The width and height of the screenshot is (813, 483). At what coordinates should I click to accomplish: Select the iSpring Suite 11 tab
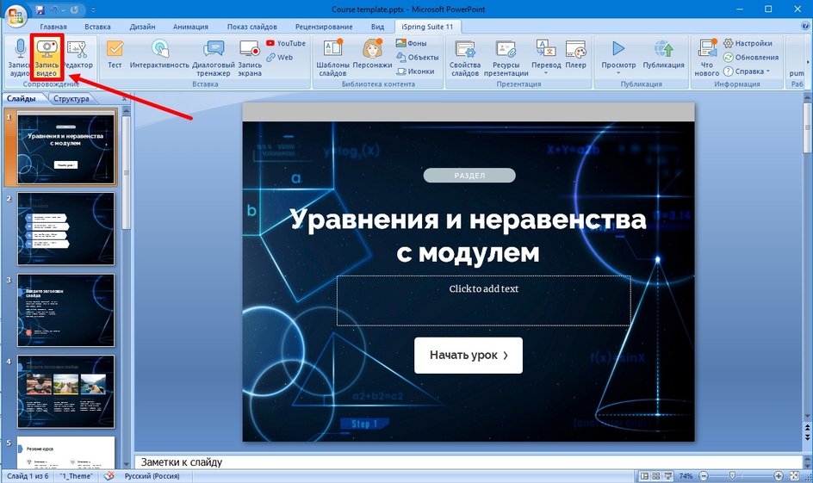427,27
